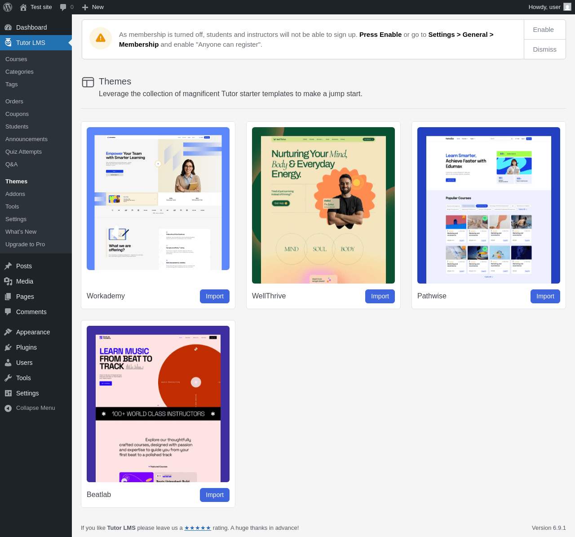Open the Students submenu item
Screen dimensions: 575x537
pos(17,127)
